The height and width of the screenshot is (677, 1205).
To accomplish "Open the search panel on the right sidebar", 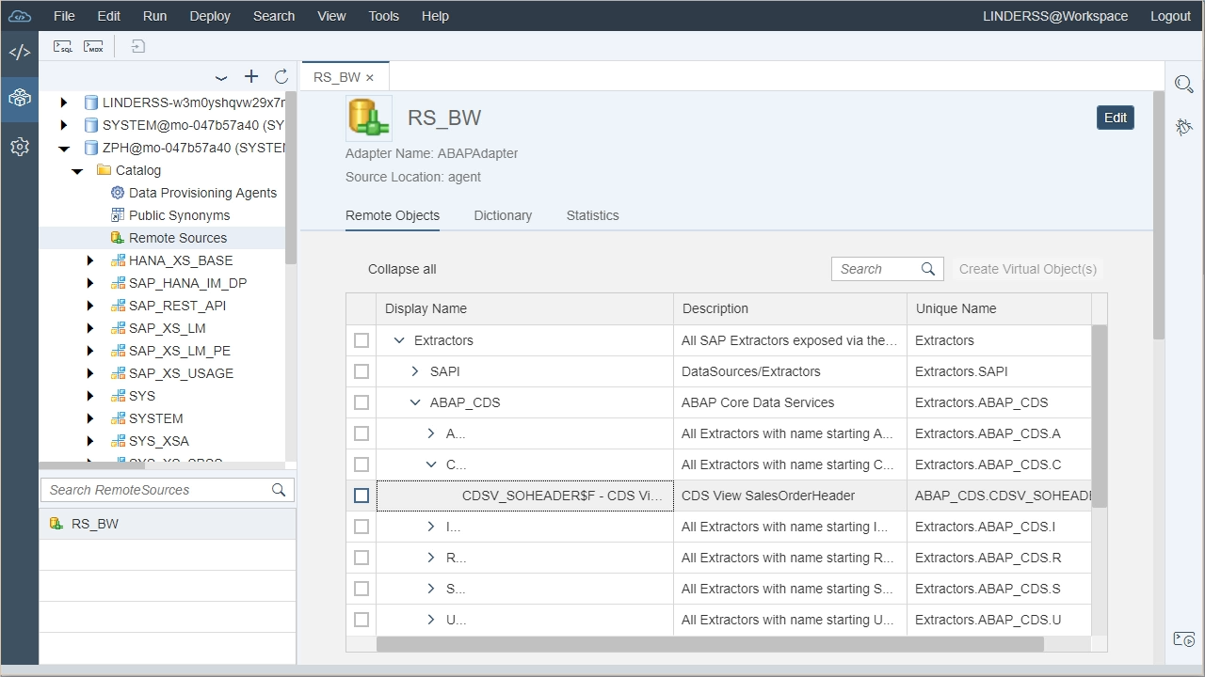I will 1183,84.
